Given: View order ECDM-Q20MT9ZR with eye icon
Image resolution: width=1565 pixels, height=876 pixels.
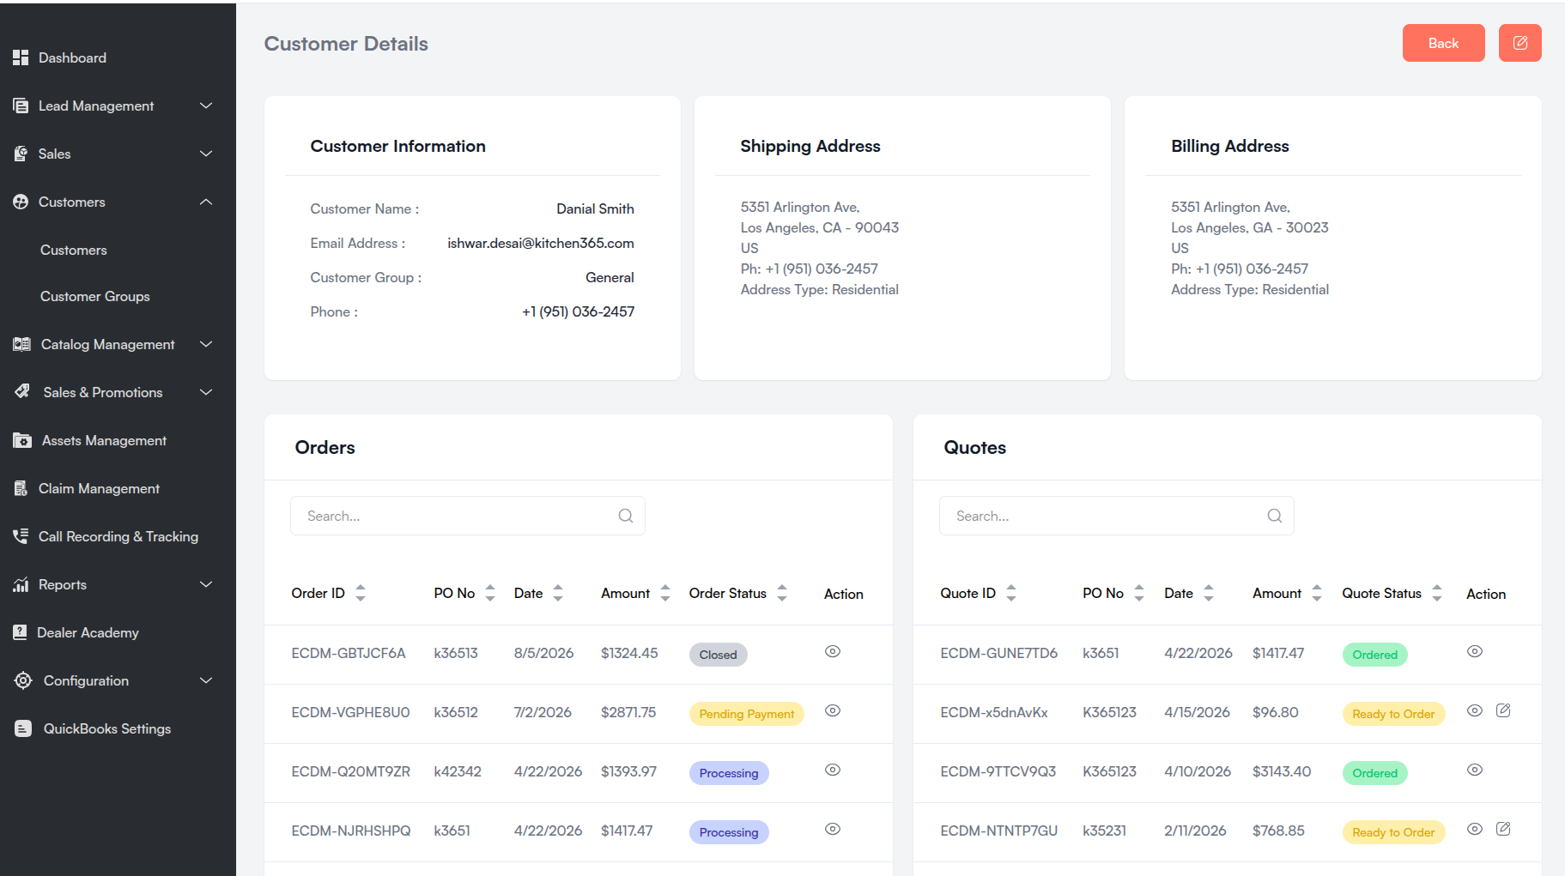Looking at the screenshot, I should pyautogui.click(x=833, y=770).
